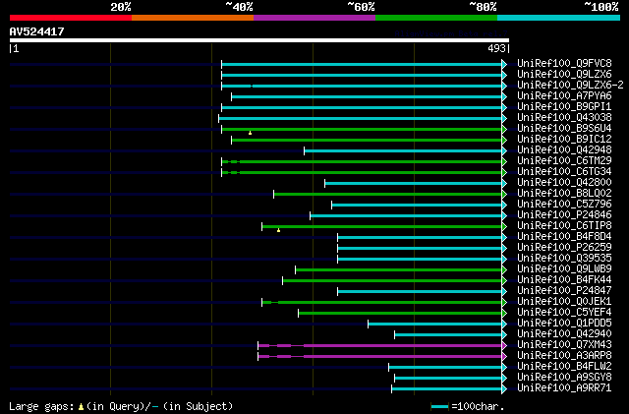Viewport: 629px width, 414px height.
Task: Open hit UniRef100_Q9LZX6-2
Action: click(x=570, y=85)
